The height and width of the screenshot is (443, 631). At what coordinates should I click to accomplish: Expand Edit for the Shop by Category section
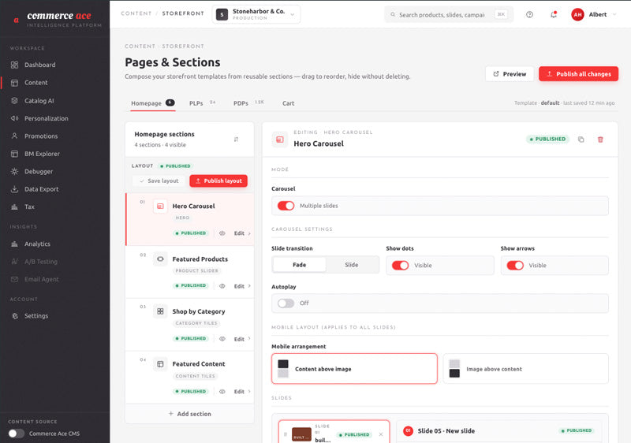(242, 339)
